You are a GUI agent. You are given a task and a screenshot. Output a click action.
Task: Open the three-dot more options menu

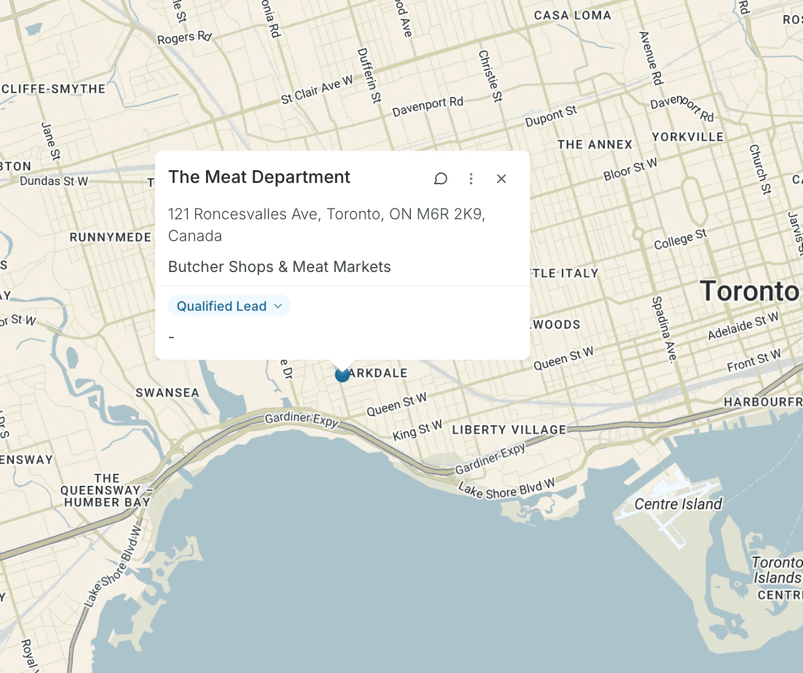[471, 179]
